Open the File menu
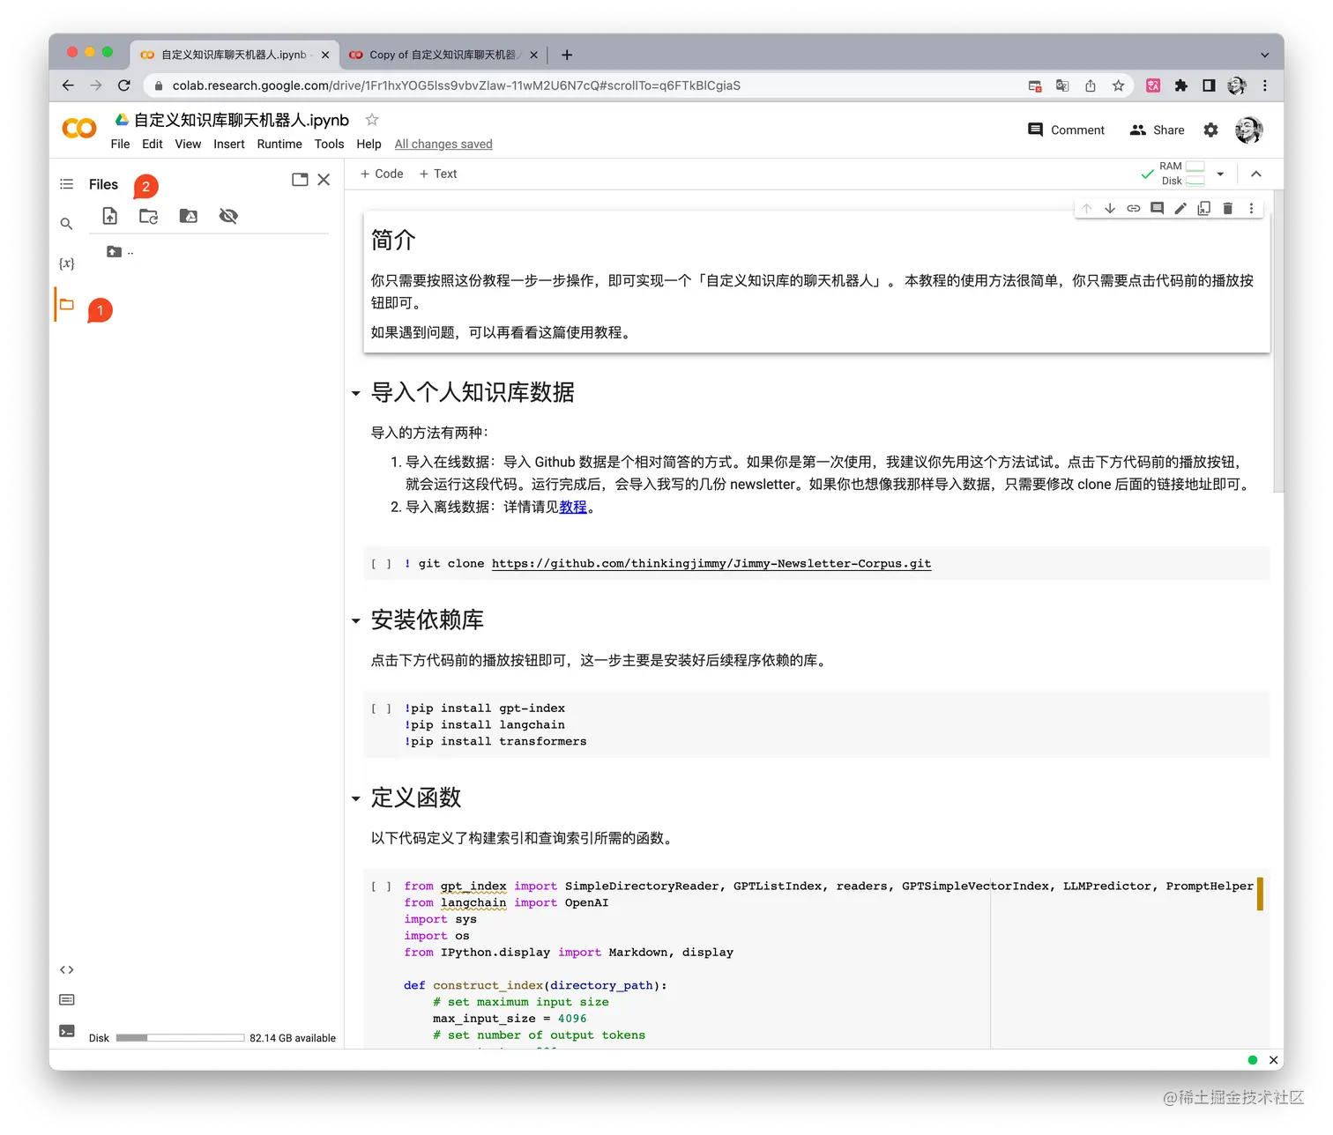 point(120,144)
